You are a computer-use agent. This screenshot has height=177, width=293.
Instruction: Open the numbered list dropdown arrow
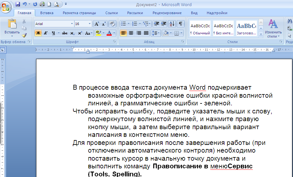[x=140, y=24]
